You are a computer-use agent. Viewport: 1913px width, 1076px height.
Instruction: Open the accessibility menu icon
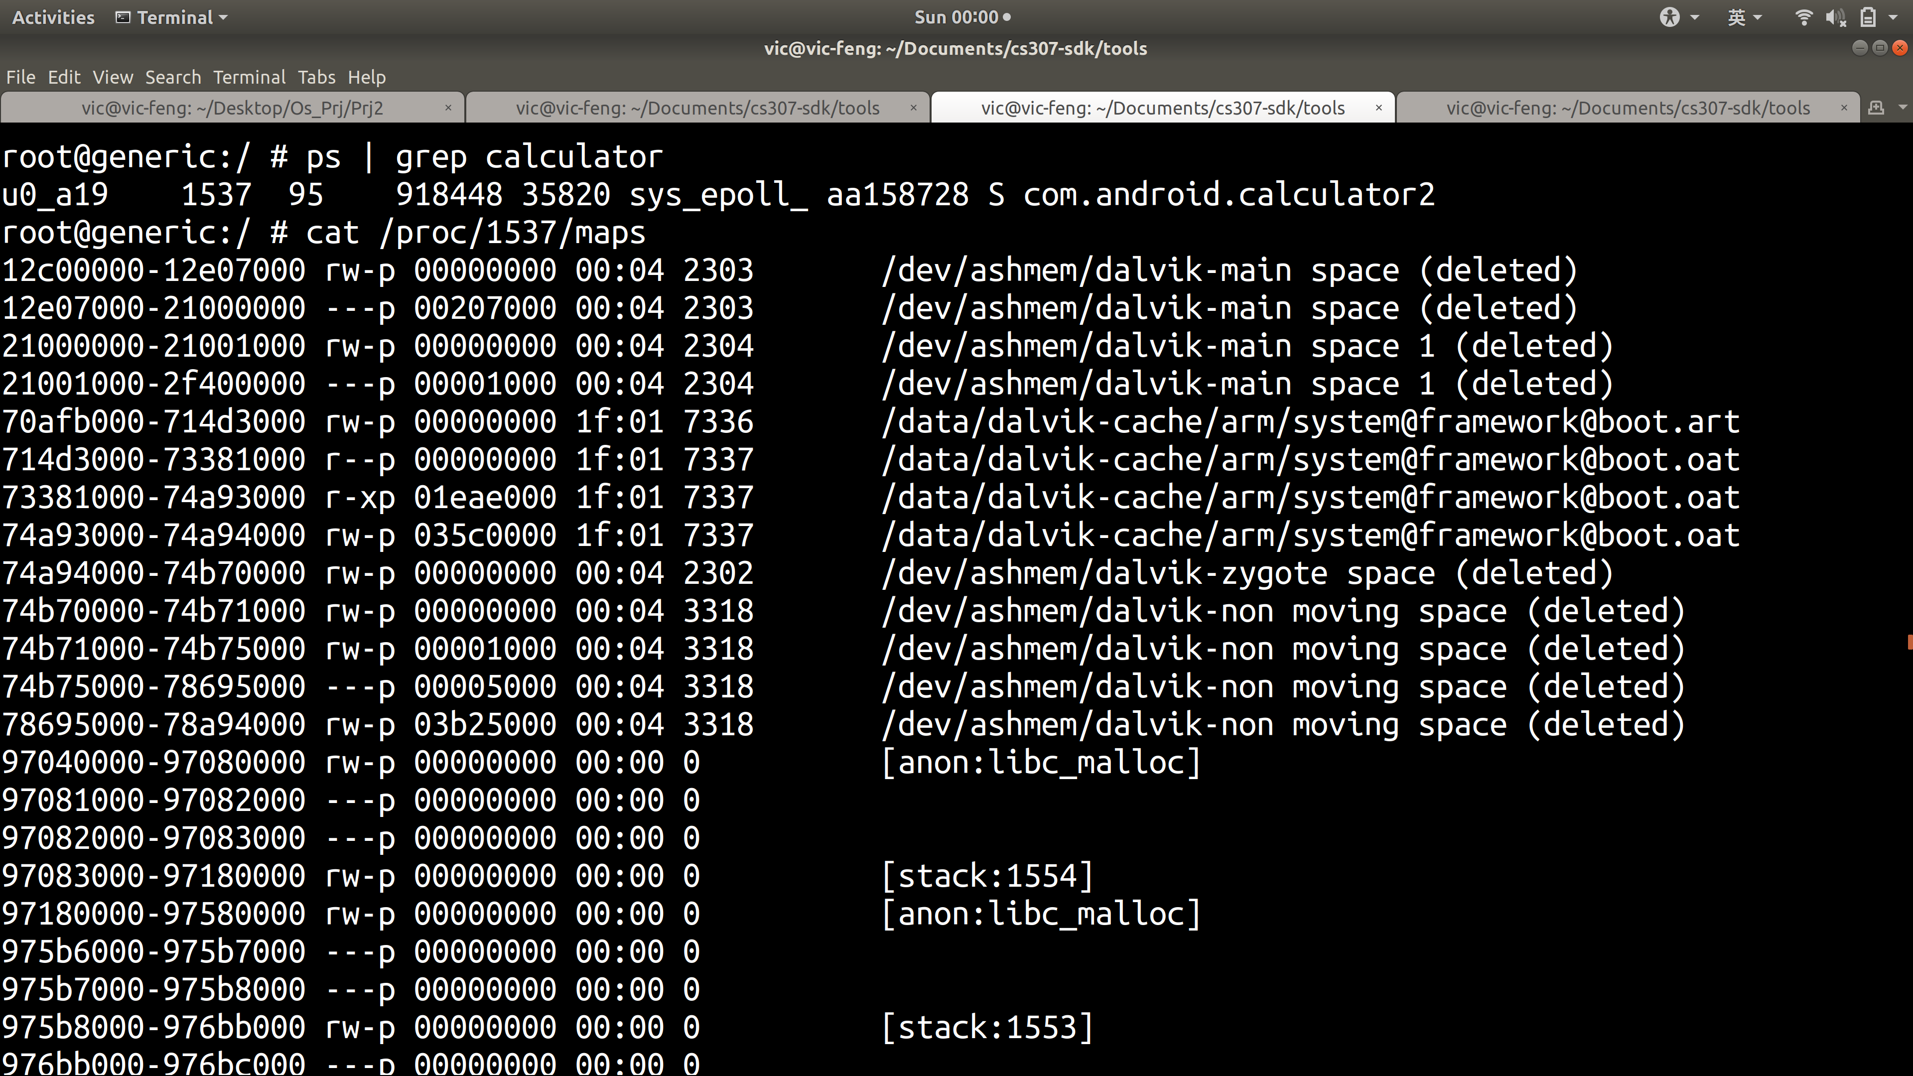1669,17
